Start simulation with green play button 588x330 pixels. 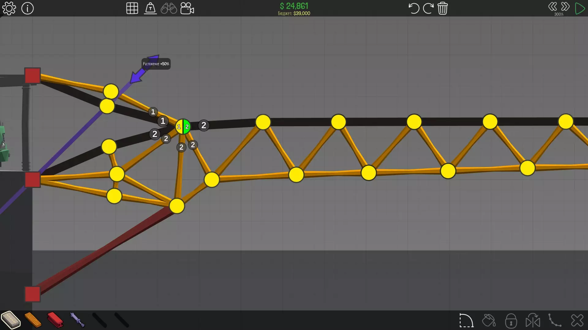[x=580, y=9]
